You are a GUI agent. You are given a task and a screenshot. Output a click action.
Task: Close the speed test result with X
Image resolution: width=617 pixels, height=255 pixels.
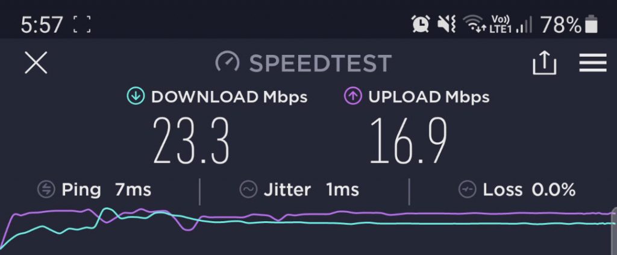pos(36,63)
